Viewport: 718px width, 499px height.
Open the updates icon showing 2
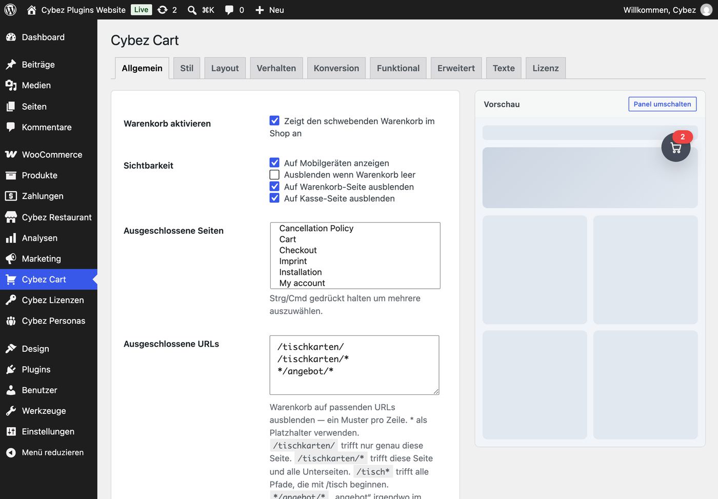click(163, 10)
